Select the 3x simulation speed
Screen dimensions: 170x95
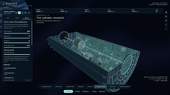pyautogui.click(x=22, y=13)
